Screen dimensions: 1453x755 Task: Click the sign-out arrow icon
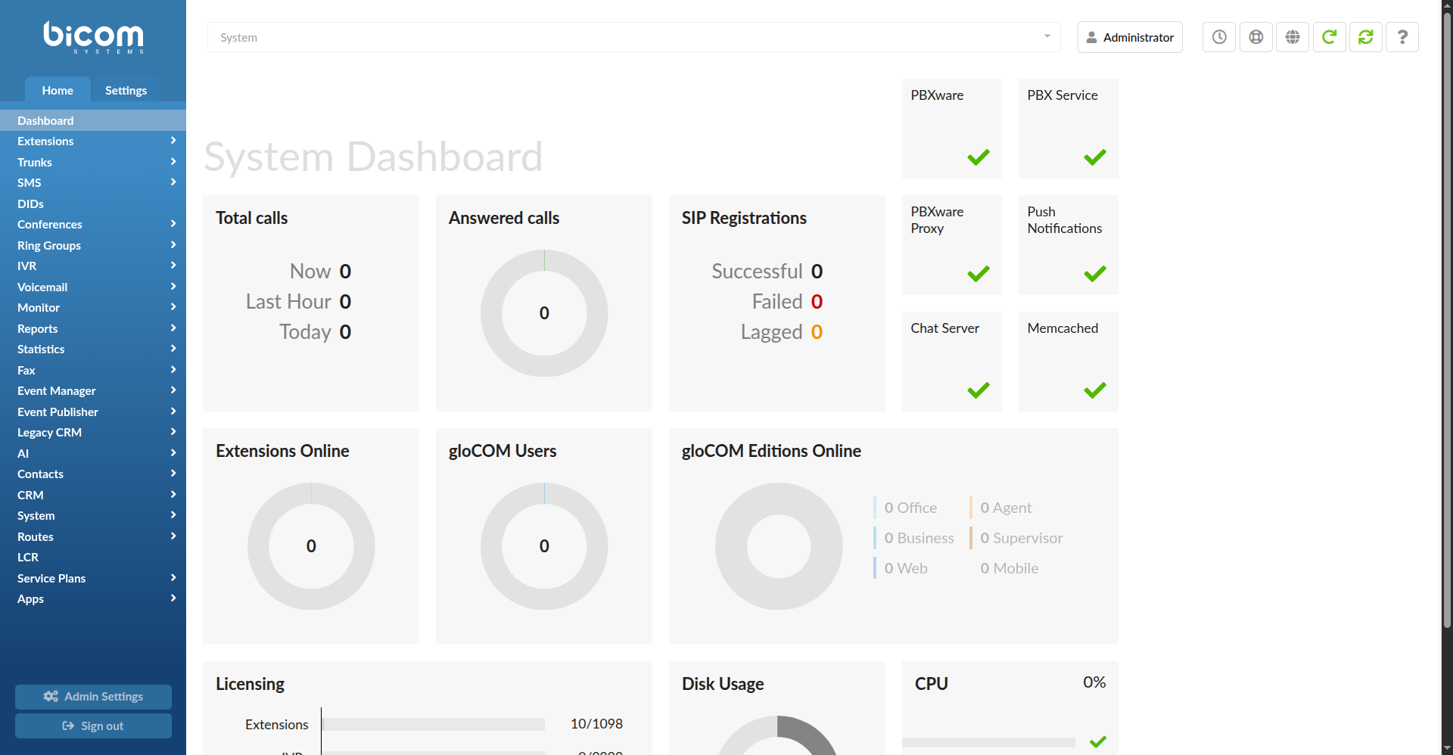point(68,725)
